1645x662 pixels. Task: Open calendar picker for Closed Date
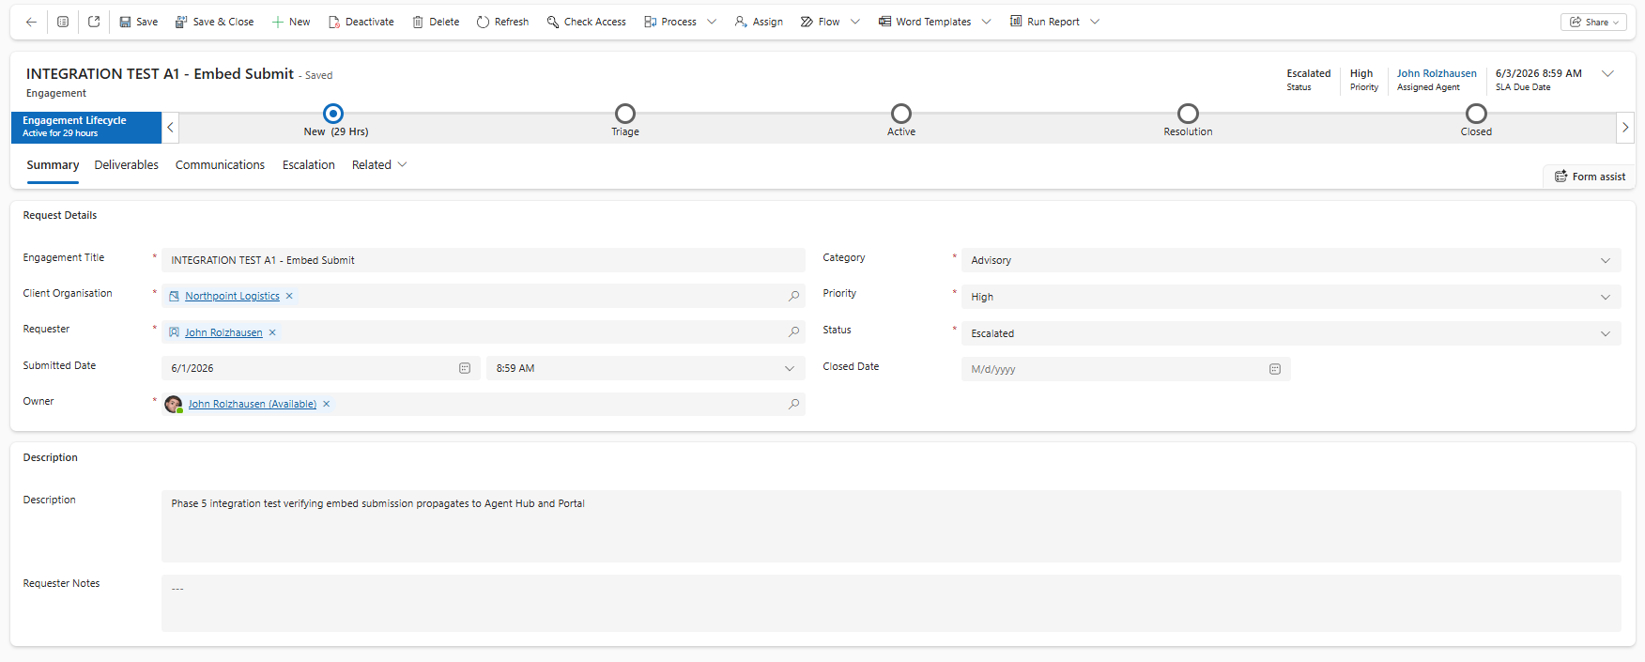click(1275, 369)
